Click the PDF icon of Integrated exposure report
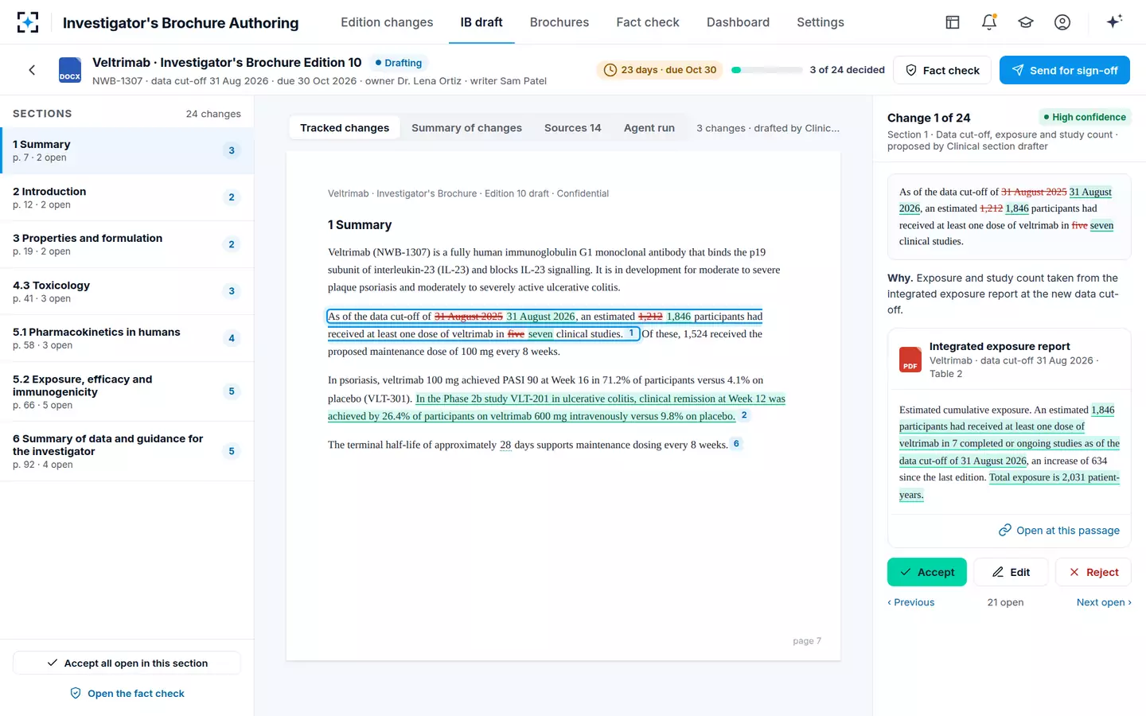 [x=910, y=360]
